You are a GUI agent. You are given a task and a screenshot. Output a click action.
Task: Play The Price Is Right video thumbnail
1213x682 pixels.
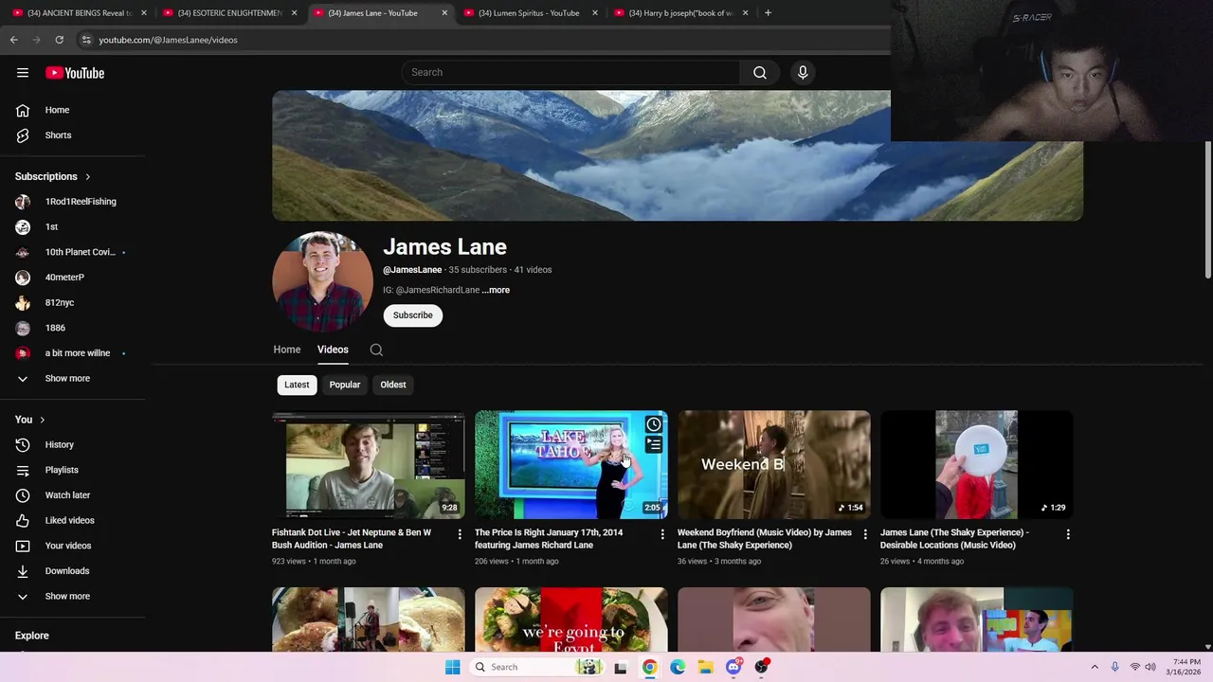click(x=571, y=464)
